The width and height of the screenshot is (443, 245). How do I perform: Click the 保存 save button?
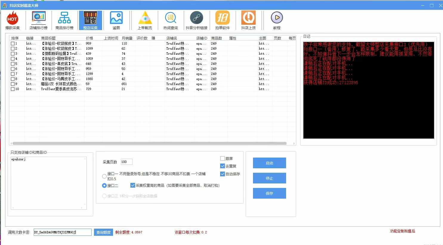coord(269,193)
